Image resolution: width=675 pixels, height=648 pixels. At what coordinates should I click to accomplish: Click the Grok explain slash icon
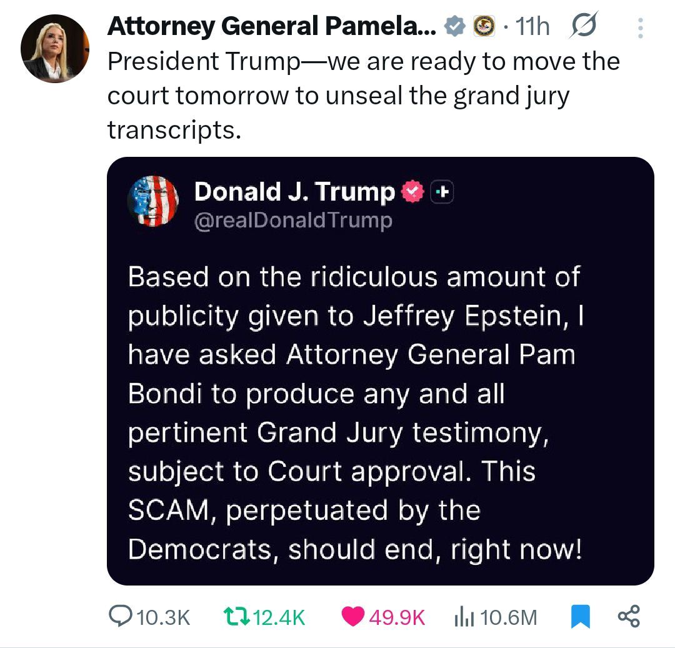point(583,26)
